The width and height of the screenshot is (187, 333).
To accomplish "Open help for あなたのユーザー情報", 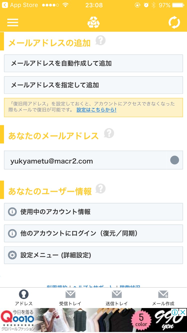I will click(100, 189).
